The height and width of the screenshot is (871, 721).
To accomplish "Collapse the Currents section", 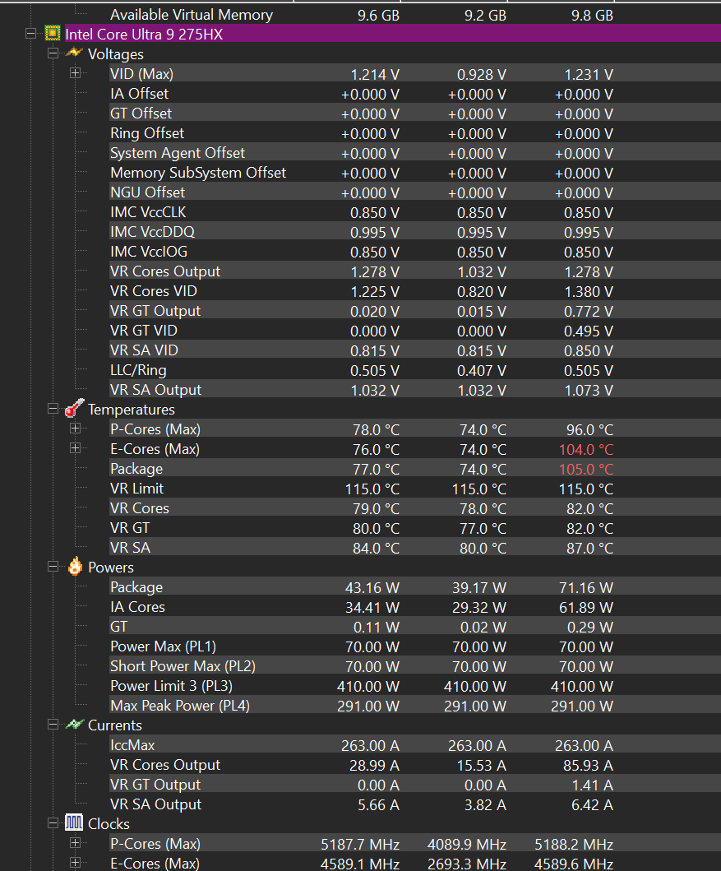I will click(53, 725).
